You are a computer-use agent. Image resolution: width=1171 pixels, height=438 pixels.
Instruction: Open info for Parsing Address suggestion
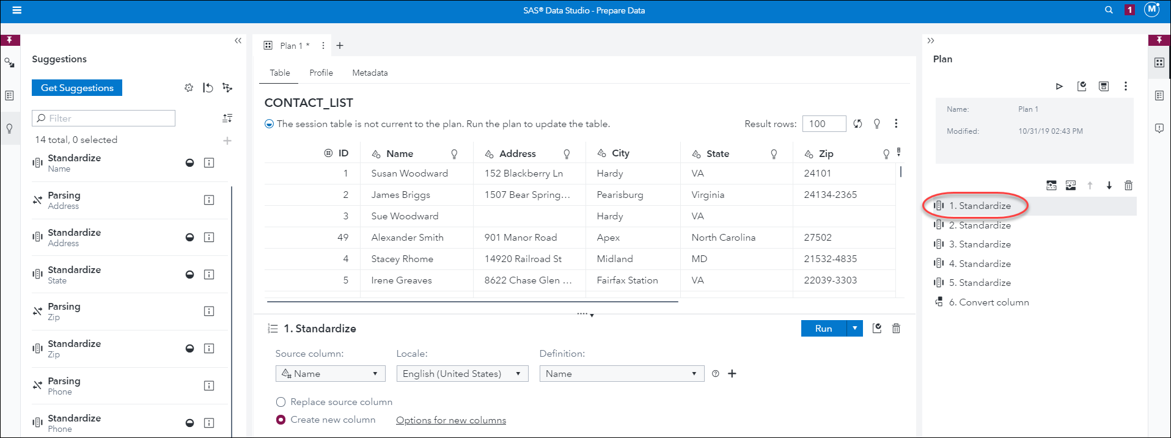(x=209, y=200)
